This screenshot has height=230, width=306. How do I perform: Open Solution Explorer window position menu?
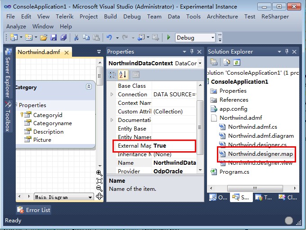click(x=279, y=52)
